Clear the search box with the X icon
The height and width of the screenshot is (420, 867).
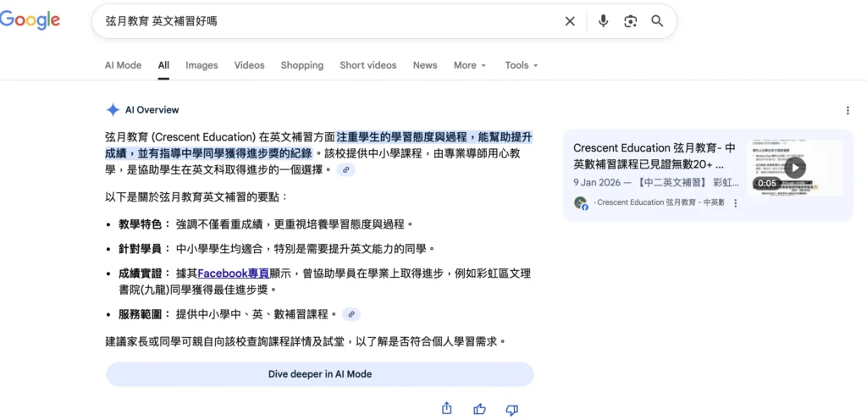coord(570,21)
